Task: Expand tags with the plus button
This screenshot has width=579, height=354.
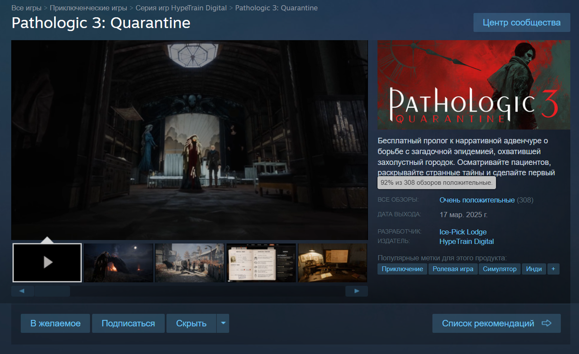Action: (x=553, y=269)
